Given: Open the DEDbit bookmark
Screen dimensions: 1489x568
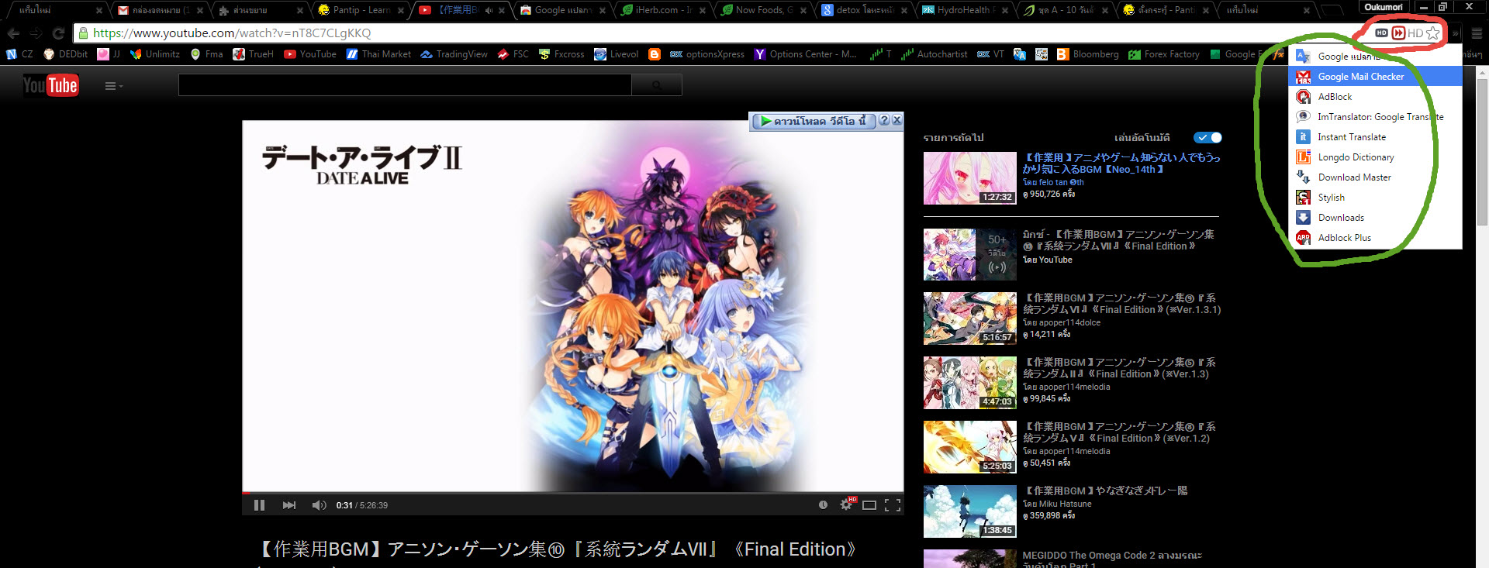Looking at the screenshot, I should (66, 54).
